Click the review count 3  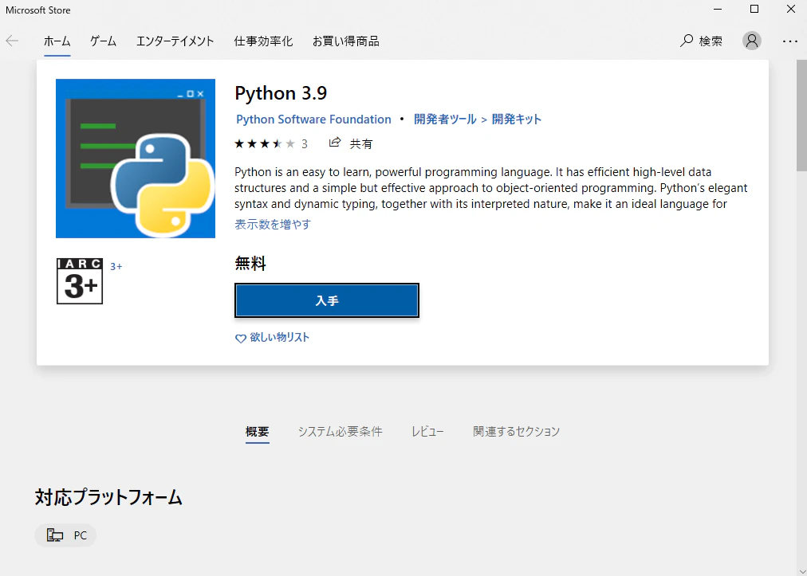tap(305, 144)
